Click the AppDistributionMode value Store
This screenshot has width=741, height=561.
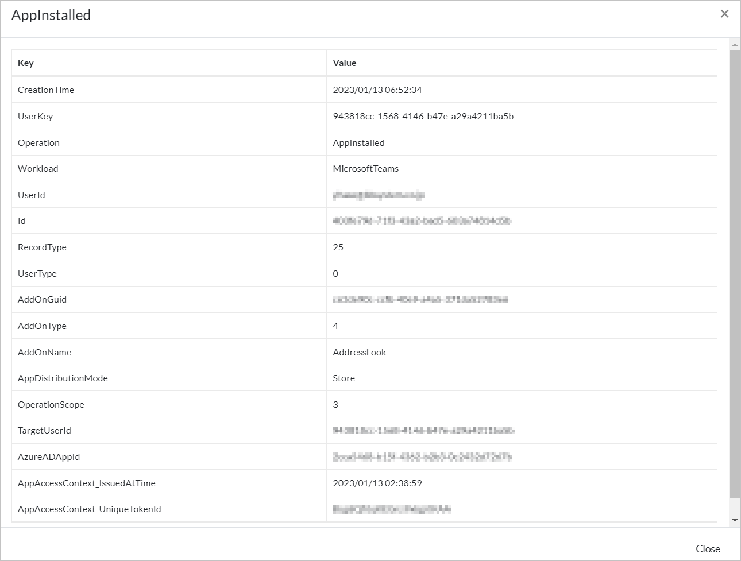coord(344,378)
